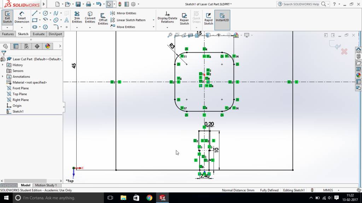The width and height of the screenshot is (362, 203).
Task: Select the Straight Slot tool
Action: [x=35, y=27]
